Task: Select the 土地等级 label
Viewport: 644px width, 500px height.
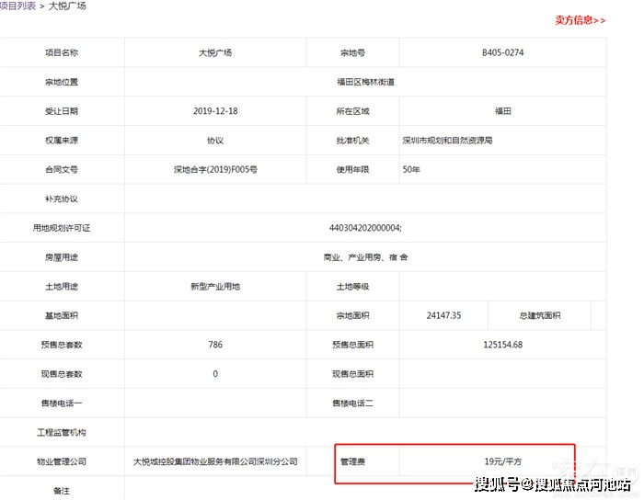Action: [352, 286]
